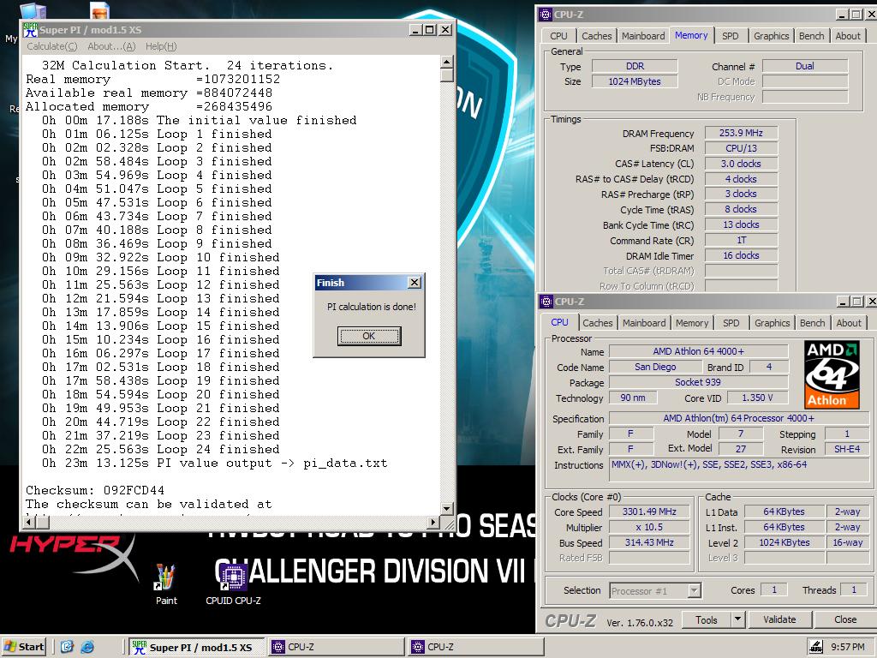Select Bench tab in lower CPU-Z
The height and width of the screenshot is (658, 877).
(x=812, y=323)
